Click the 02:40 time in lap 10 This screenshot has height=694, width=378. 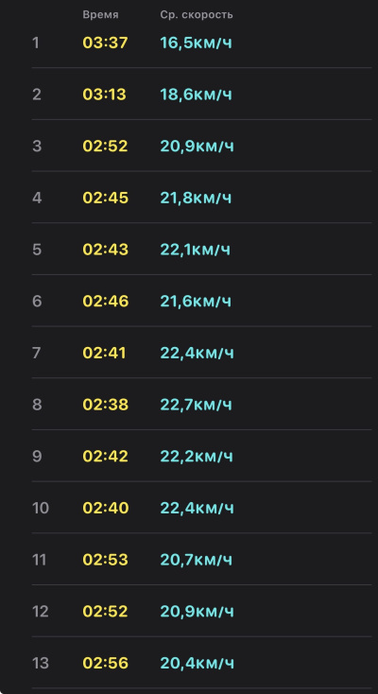pos(105,508)
